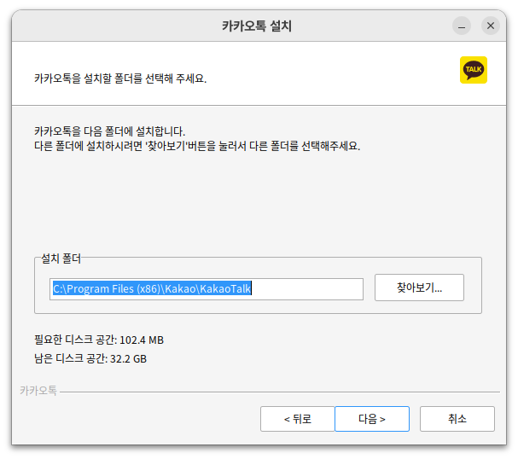Click the 찾아보기... browse button
The height and width of the screenshot is (459, 518).
(x=419, y=288)
